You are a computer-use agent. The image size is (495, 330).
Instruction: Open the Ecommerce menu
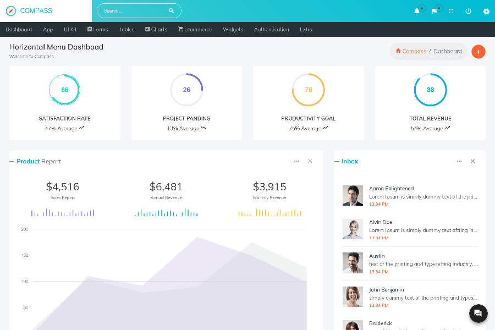[x=195, y=30]
